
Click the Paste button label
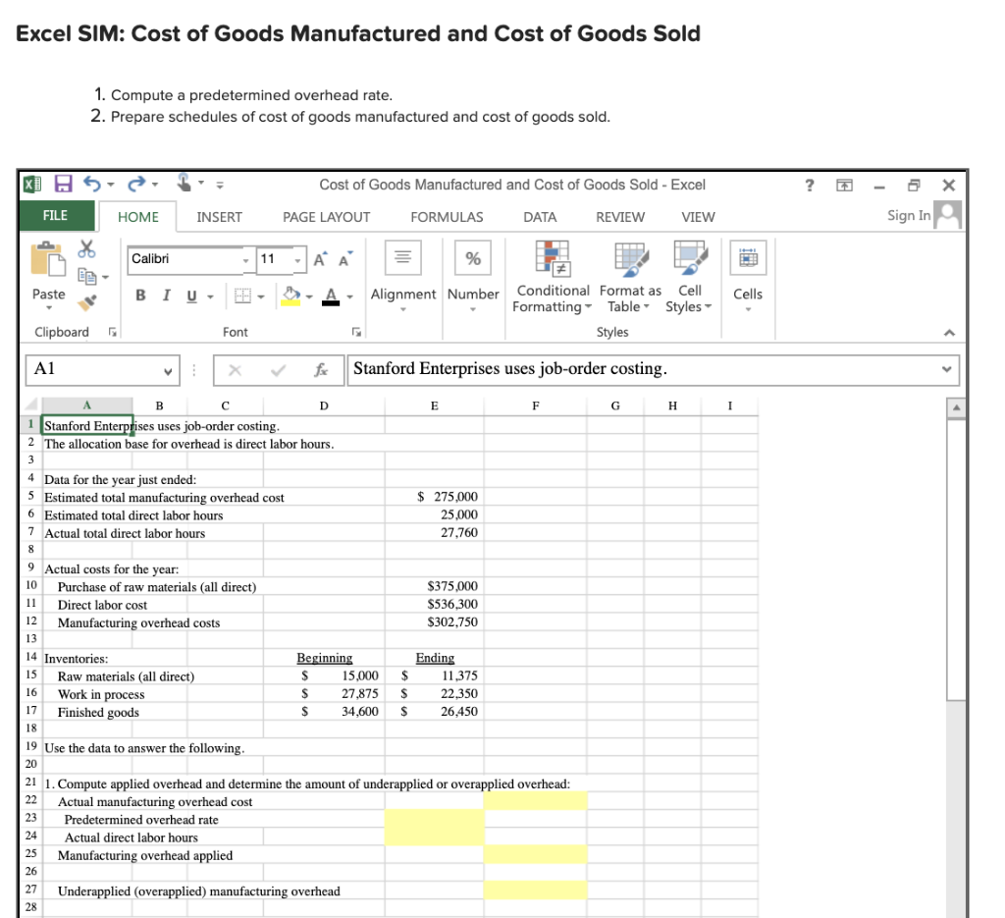click(x=49, y=295)
